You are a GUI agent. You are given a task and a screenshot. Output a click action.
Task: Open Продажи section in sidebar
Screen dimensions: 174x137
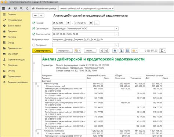tap(12, 31)
